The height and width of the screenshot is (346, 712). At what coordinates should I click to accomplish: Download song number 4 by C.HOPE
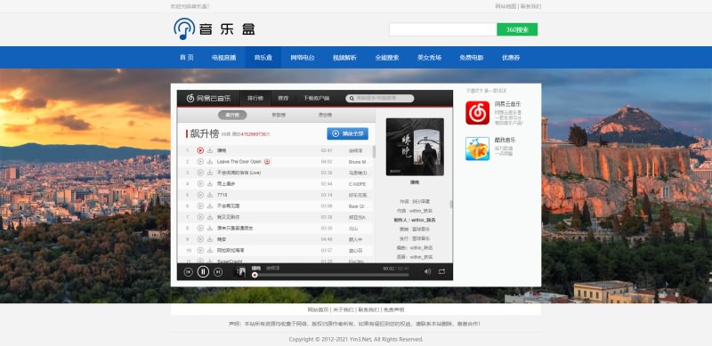click(x=210, y=184)
